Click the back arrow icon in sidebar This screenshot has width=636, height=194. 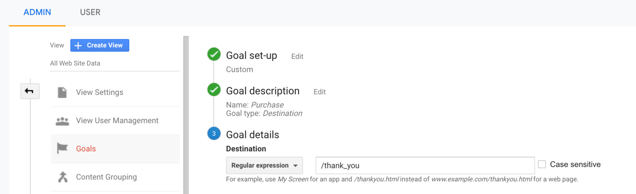30,91
